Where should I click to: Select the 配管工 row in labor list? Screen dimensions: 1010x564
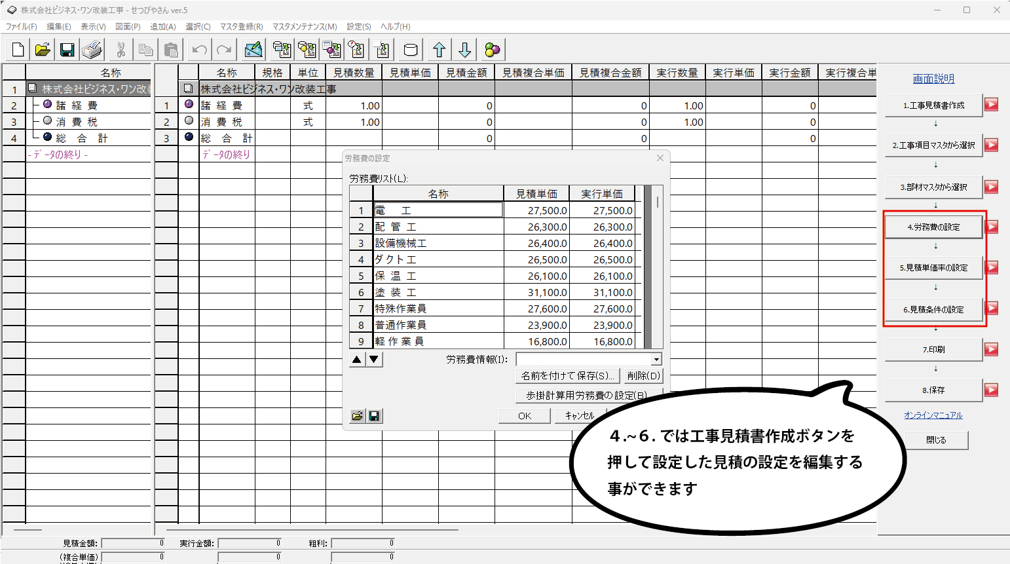click(496, 227)
